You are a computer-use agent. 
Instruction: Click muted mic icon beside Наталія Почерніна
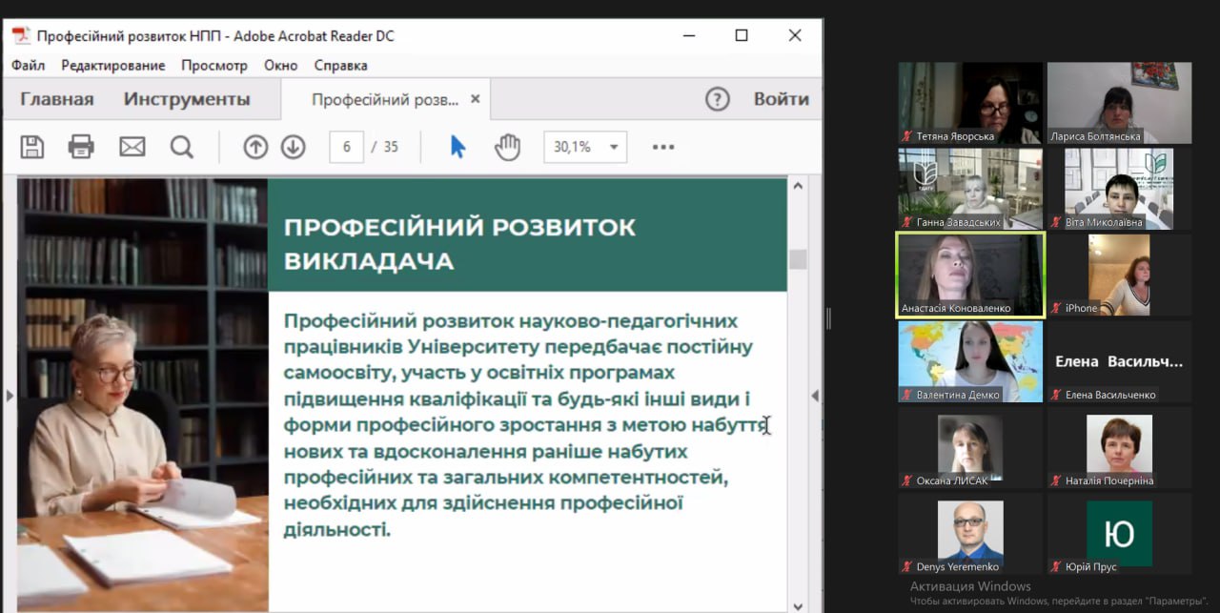(x=1056, y=480)
